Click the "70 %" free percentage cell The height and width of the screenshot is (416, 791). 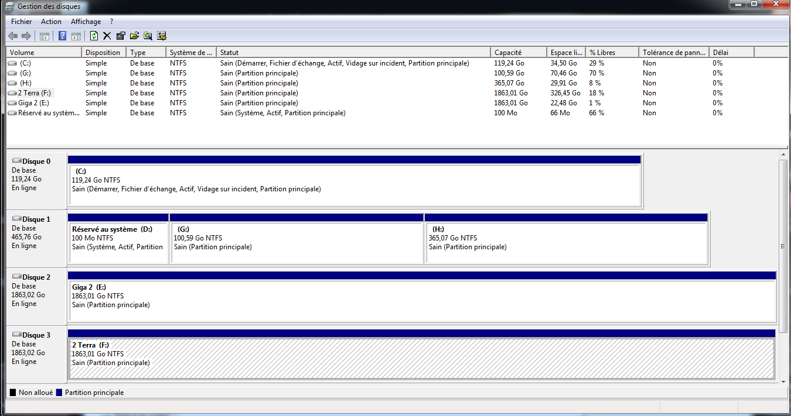click(x=597, y=73)
